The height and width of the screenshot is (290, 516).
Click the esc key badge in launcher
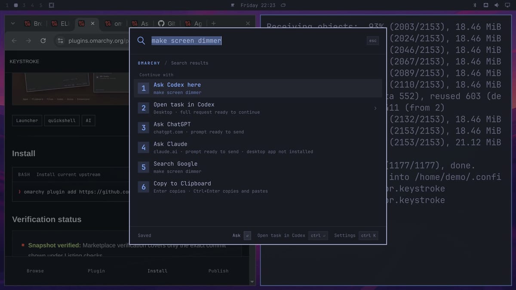[x=373, y=41]
